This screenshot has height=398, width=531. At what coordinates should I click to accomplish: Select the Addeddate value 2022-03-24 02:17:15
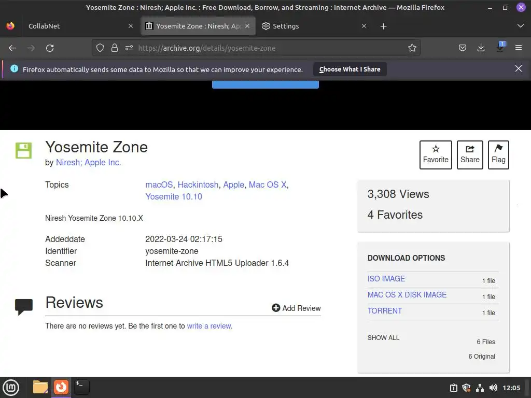184,239
